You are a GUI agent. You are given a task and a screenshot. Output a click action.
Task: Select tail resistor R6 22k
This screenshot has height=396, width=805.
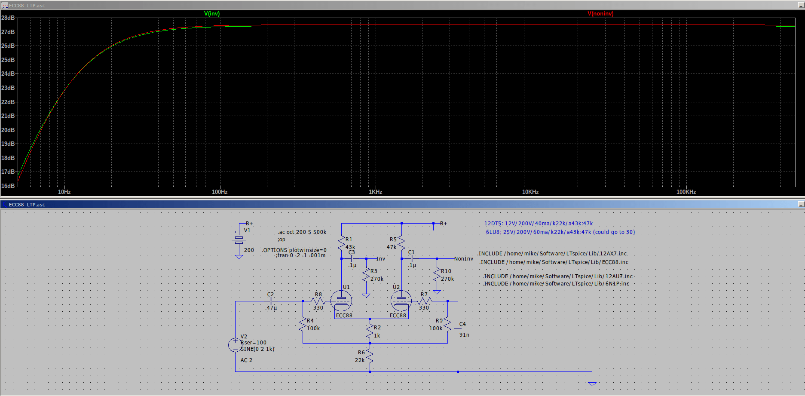(x=370, y=356)
